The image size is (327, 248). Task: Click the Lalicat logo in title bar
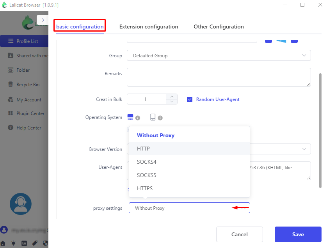click(x=4, y=5)
